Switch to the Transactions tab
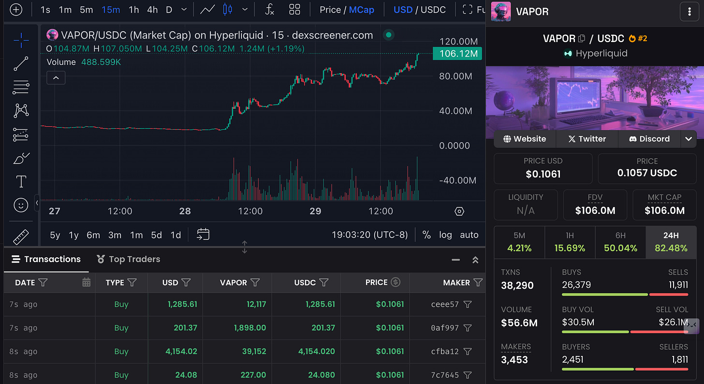The height and width of the screenshot is (384, 704). pyautogui.click(x=46, y=259)
